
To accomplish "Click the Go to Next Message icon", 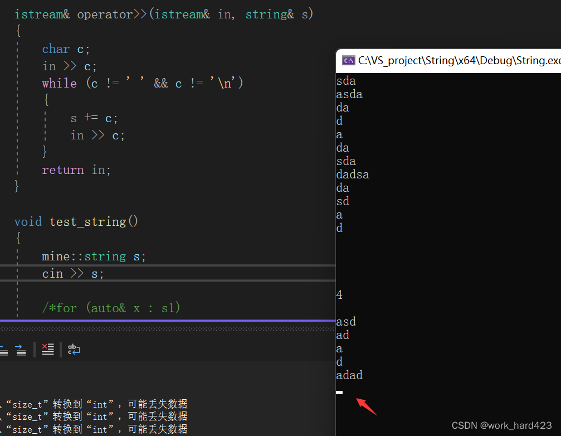I will 21,350.
